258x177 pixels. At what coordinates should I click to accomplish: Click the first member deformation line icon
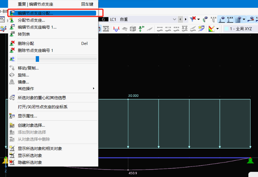coord(160,29)
